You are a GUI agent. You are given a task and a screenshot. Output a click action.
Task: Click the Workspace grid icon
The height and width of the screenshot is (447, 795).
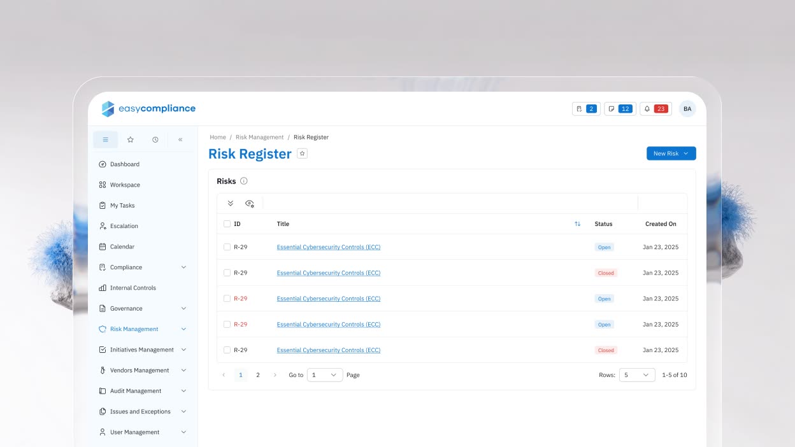click(103, 185)
